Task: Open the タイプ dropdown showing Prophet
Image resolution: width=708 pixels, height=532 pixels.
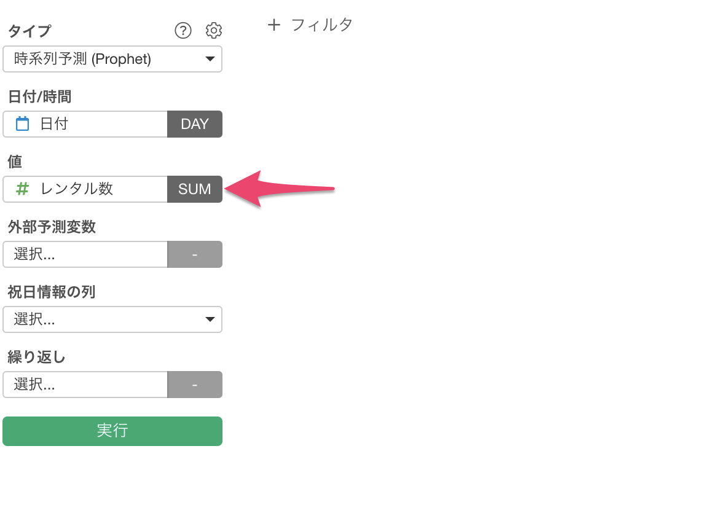Action: tap(112, 59)
